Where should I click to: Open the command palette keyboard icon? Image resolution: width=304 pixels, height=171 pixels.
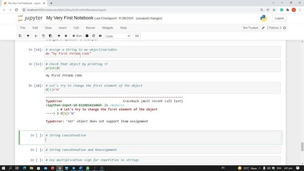click(137, 36)
